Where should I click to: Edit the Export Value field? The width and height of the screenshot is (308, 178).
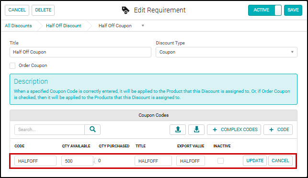click(x=191, y=161)
